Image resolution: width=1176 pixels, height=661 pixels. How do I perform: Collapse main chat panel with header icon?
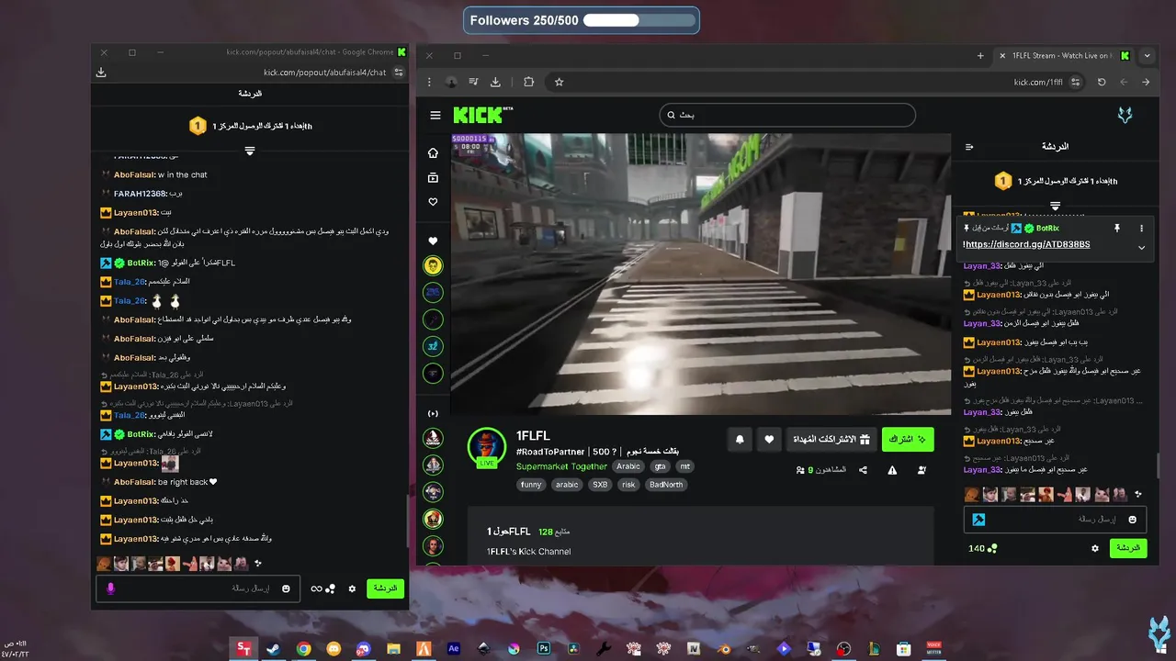point(969,147)
